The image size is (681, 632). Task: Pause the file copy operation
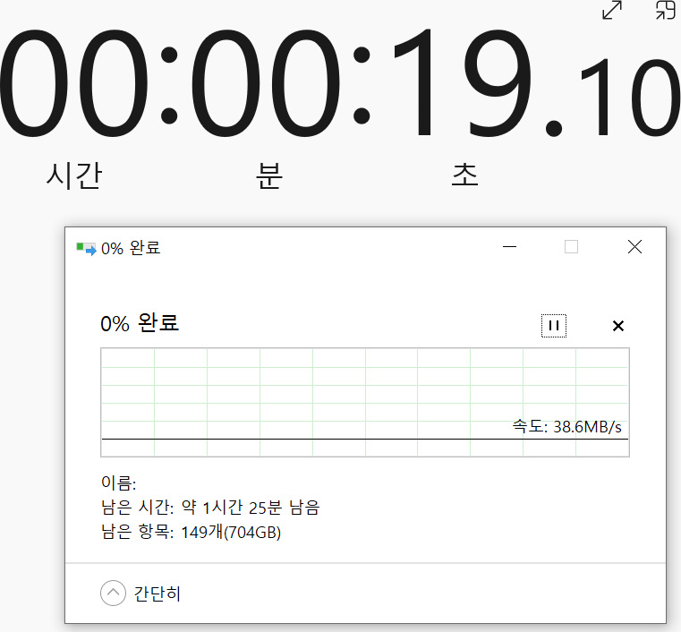(x=554, y=325)
